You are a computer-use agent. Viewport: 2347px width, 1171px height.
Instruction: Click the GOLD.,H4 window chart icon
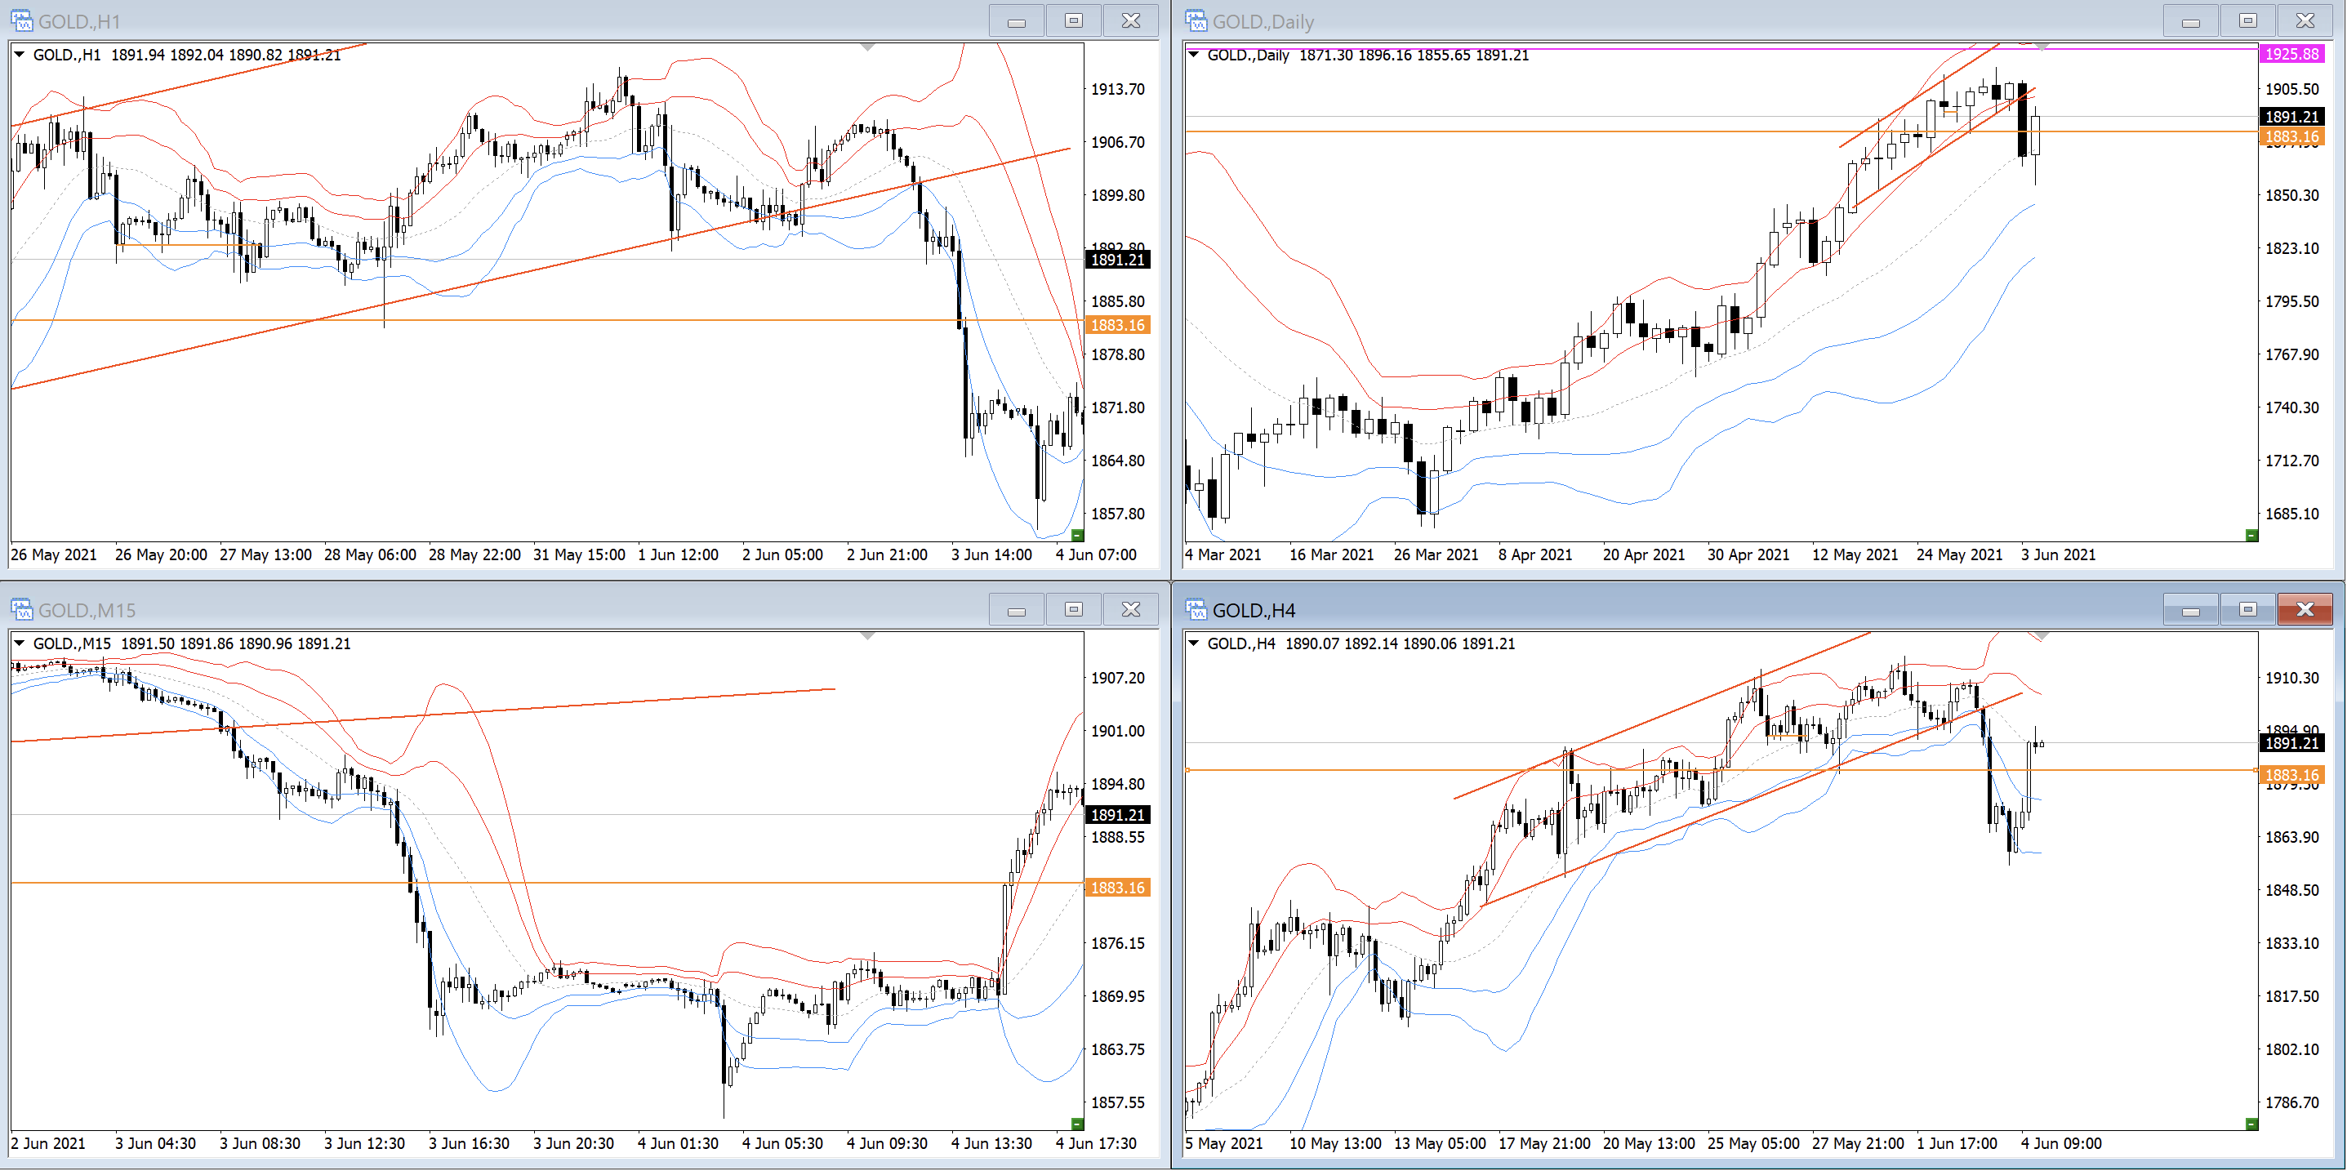1196,608
